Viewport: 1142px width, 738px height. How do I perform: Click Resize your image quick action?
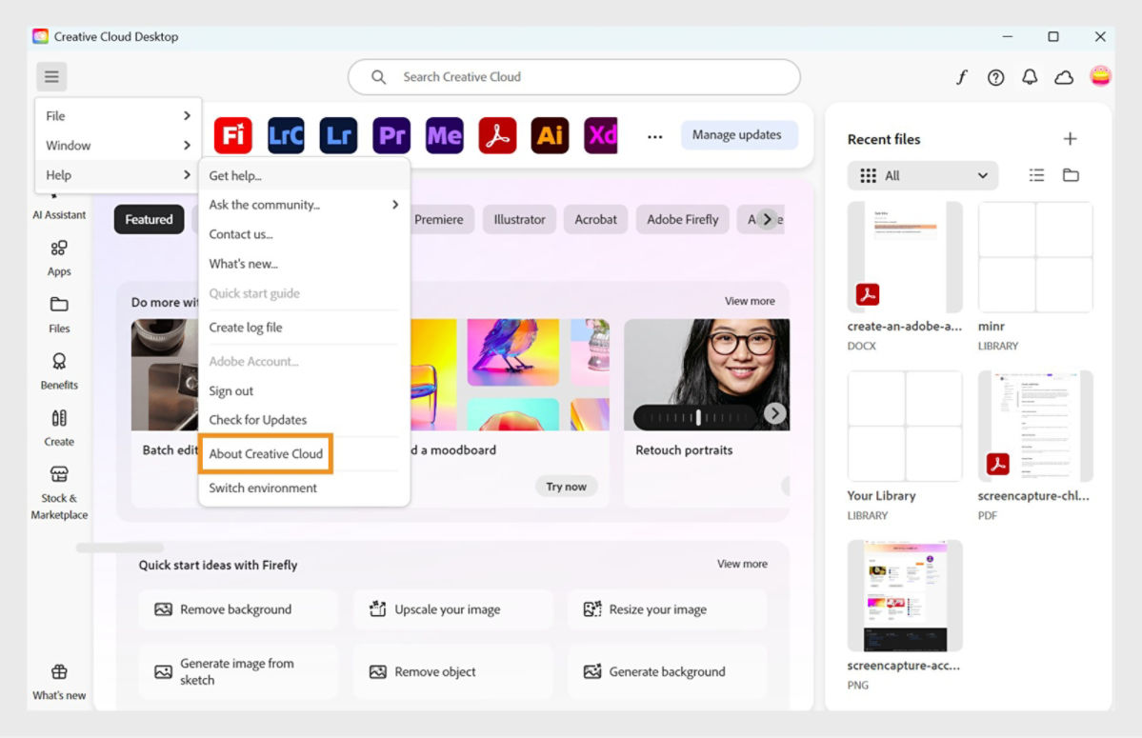tap(667, 609)
